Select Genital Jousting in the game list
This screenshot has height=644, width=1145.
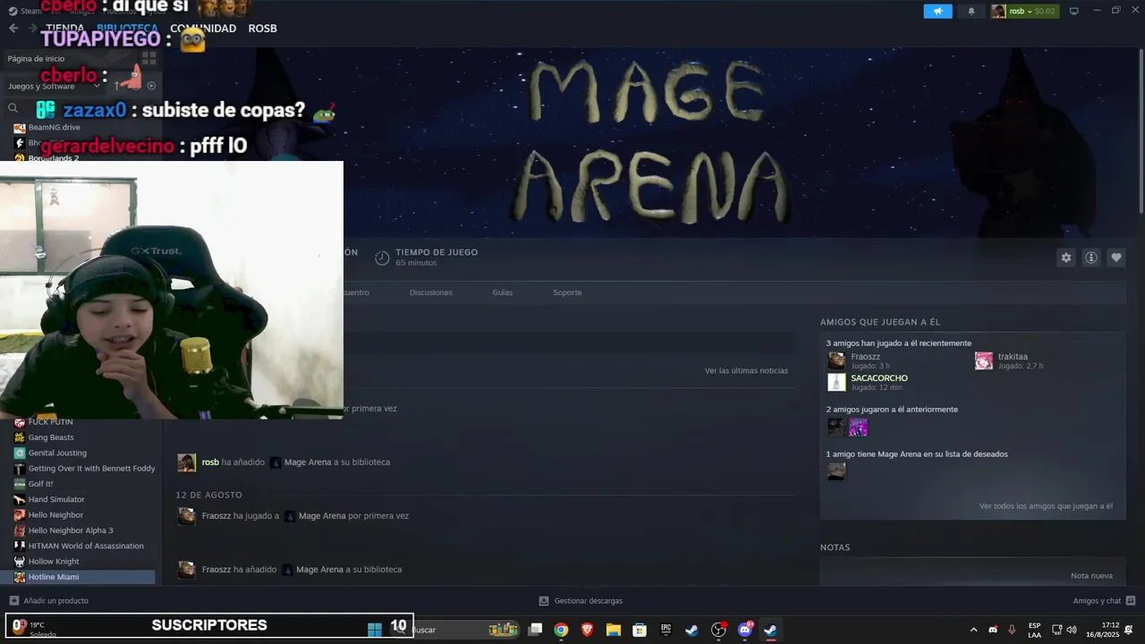coord(57,453)
